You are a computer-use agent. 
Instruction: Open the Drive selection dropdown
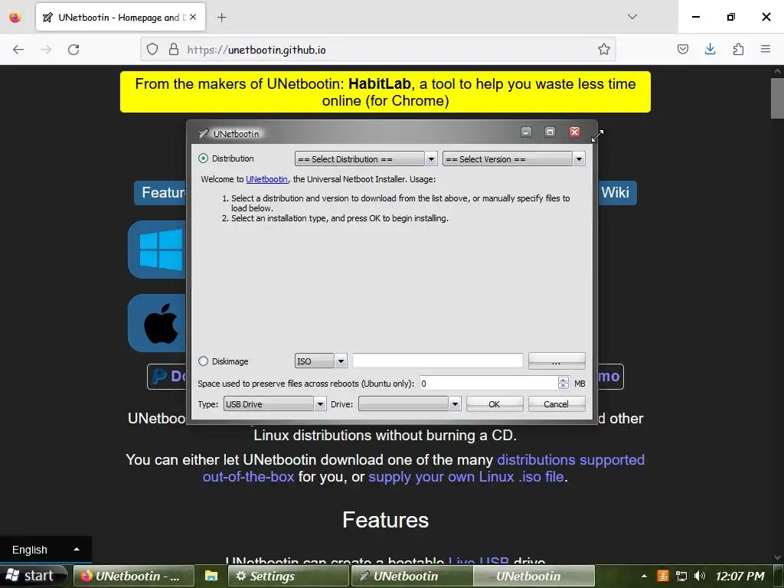coord(409,404)
